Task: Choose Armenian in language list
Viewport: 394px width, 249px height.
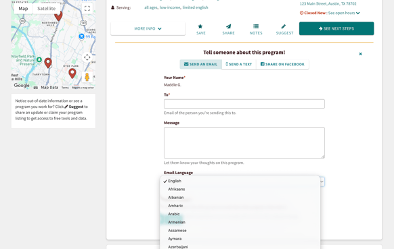Action: (240, 222)
